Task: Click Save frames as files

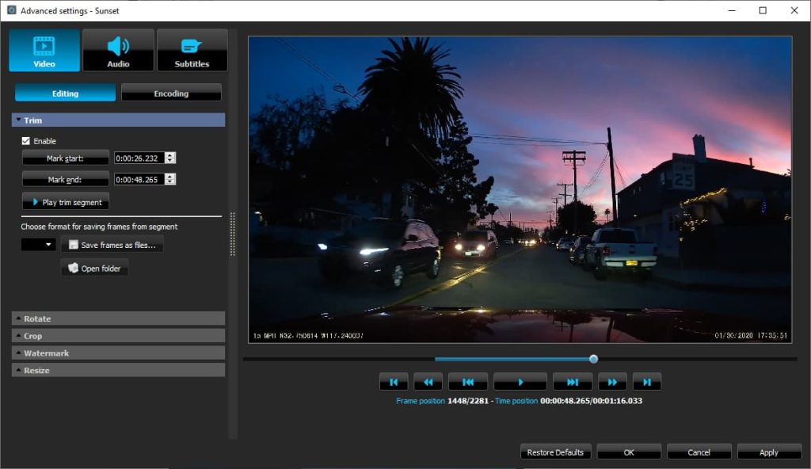Action: point(112,244)
